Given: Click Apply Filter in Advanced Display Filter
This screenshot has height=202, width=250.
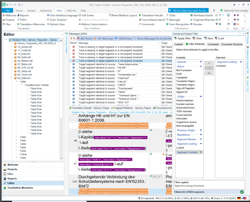Looking at the screenshot, I should click(x=182, y=38).
